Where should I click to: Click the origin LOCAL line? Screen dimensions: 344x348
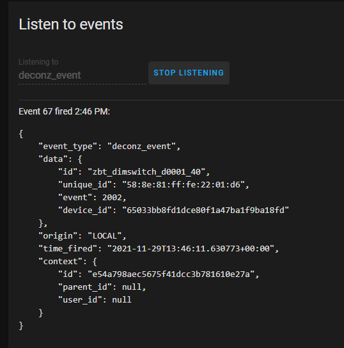pyautogui.click(x=82, y=236)
